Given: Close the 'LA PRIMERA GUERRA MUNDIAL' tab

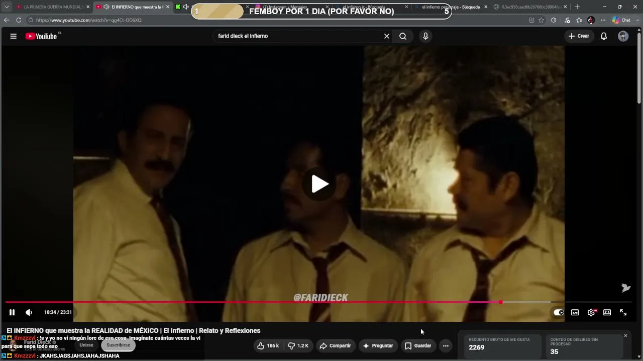Looking at the screenshot, I should 88,7.
